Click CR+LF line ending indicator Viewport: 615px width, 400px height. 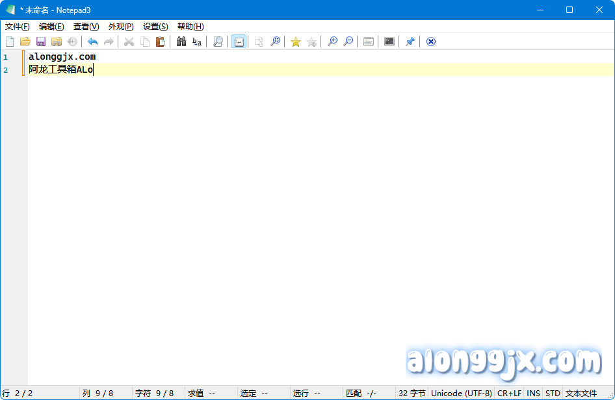click(509, 393)
